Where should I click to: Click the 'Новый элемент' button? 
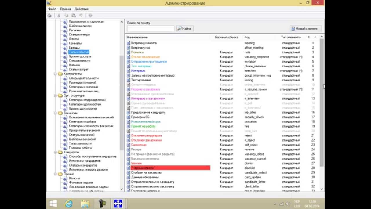[306, 28]
